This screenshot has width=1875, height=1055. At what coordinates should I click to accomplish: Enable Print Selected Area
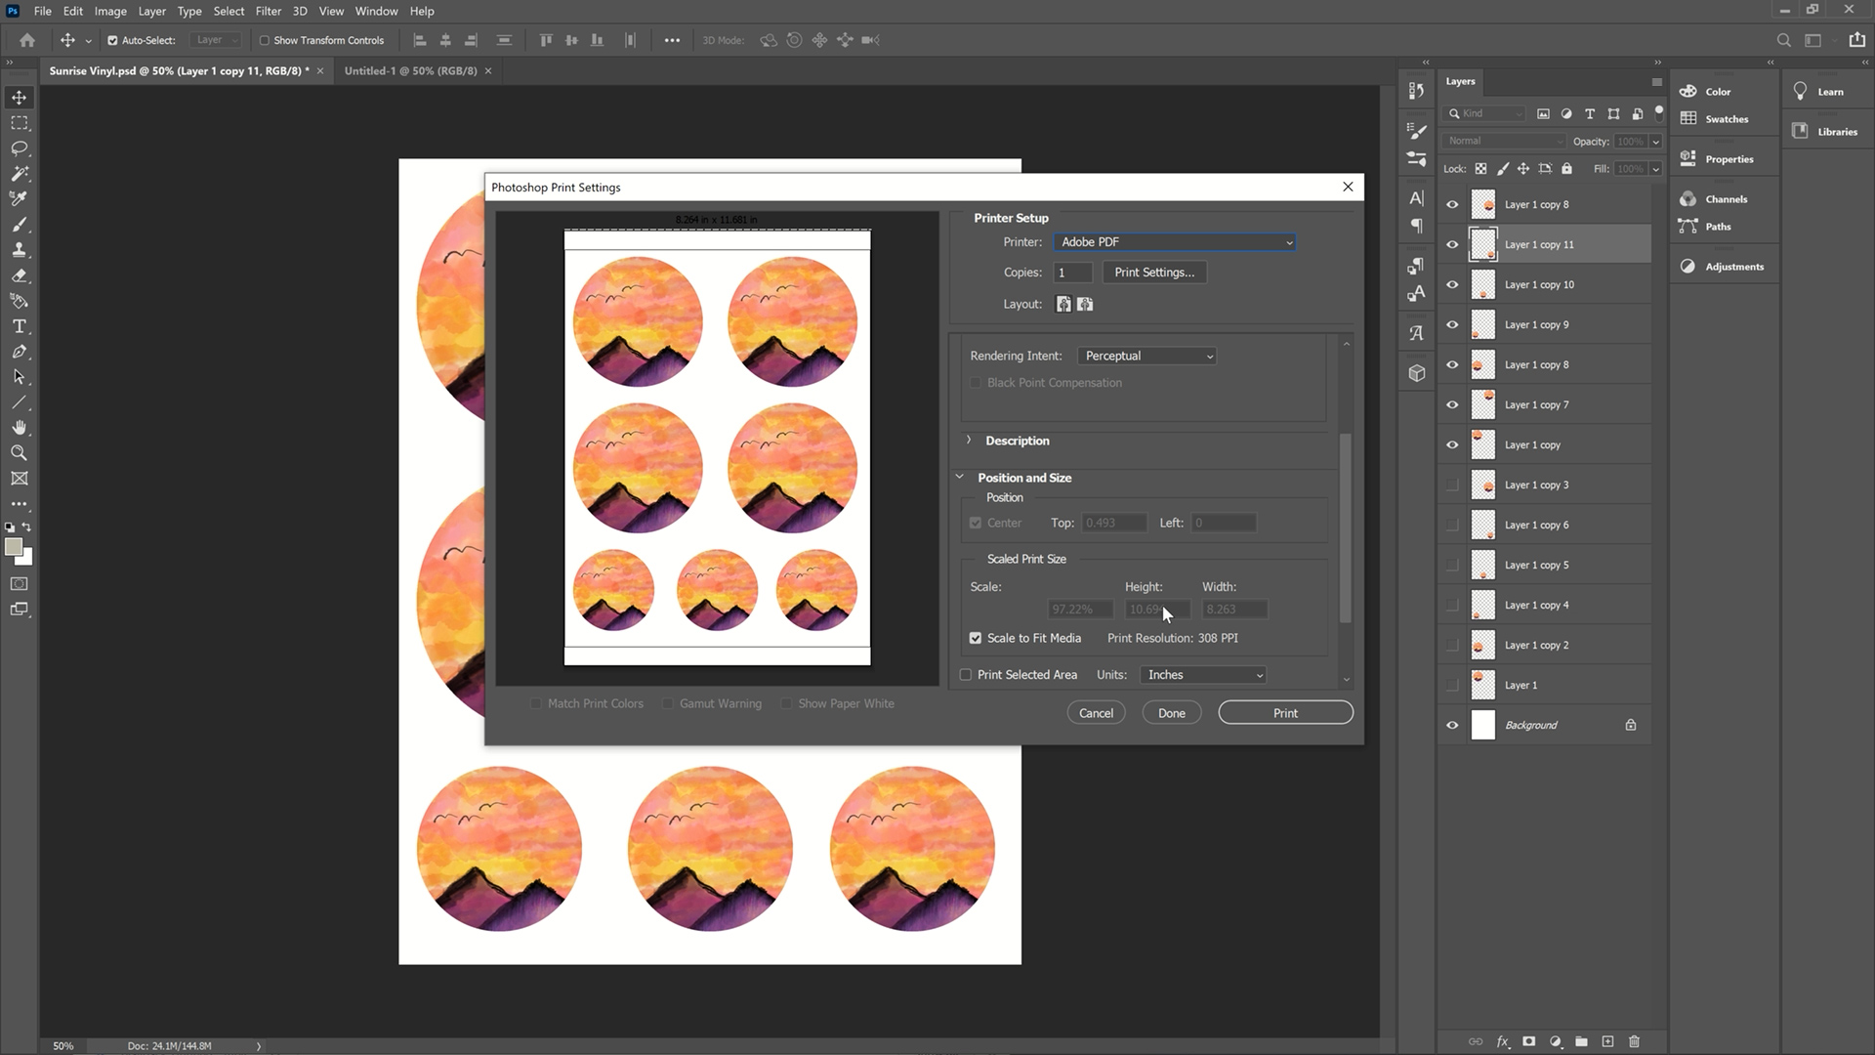coord(965,674)
